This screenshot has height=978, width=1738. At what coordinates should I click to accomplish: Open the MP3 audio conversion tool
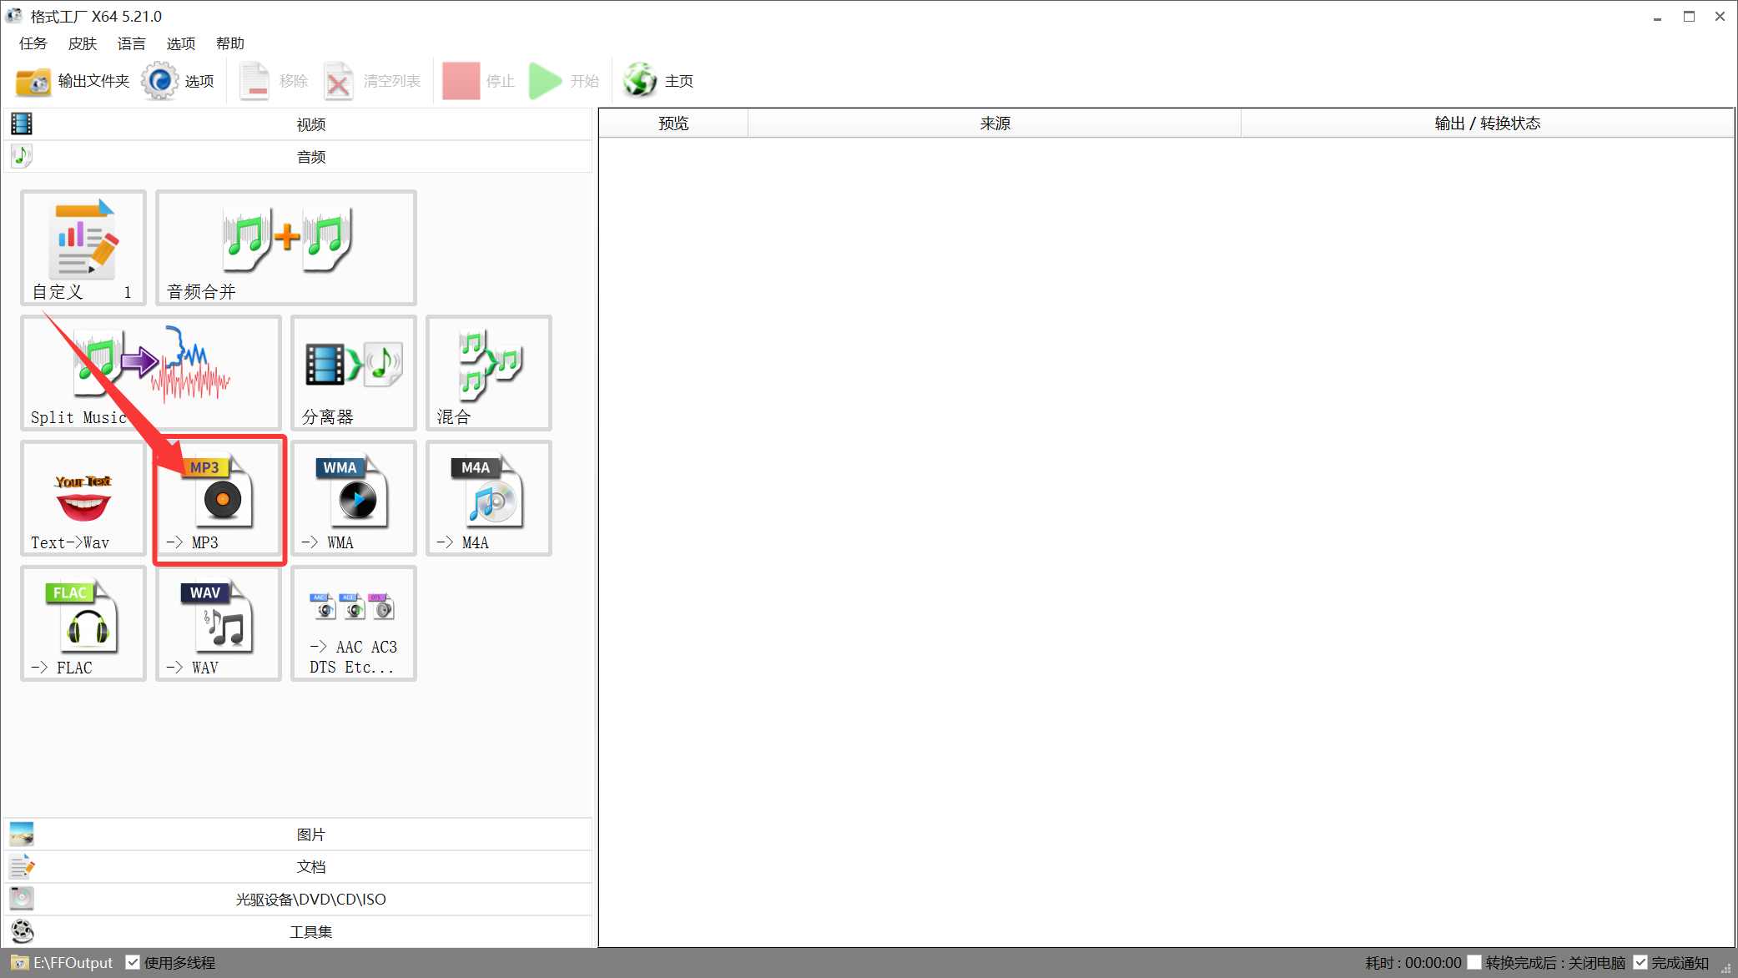(x=219, y=498)
